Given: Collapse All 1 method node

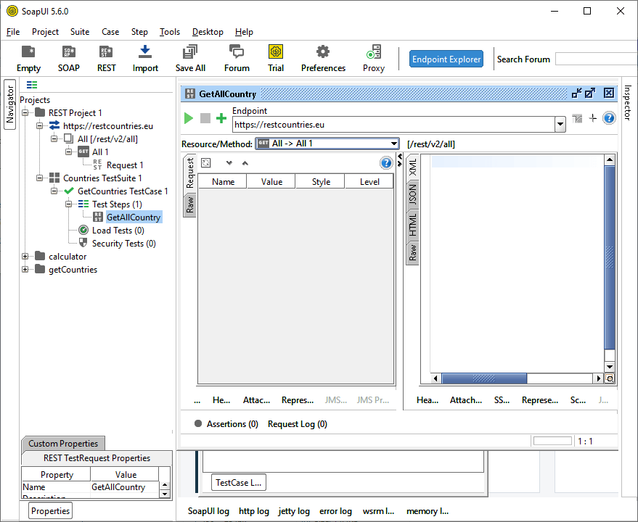Looking at the screenshot, I should coord(69,152).
